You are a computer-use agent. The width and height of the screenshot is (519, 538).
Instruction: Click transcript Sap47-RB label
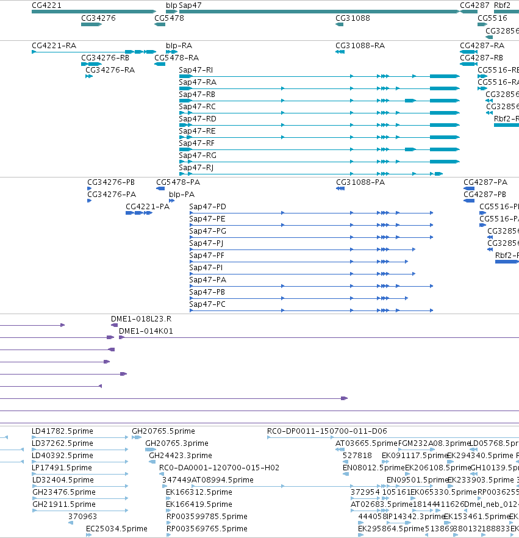coord(197,95)
